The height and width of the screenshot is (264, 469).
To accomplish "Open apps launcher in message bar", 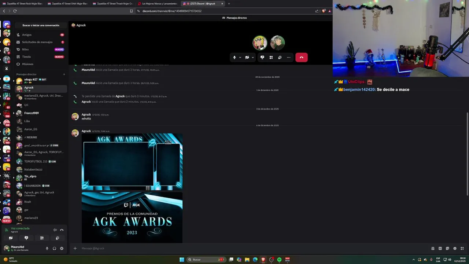I will pyautogui.click(x=462, y=248).
